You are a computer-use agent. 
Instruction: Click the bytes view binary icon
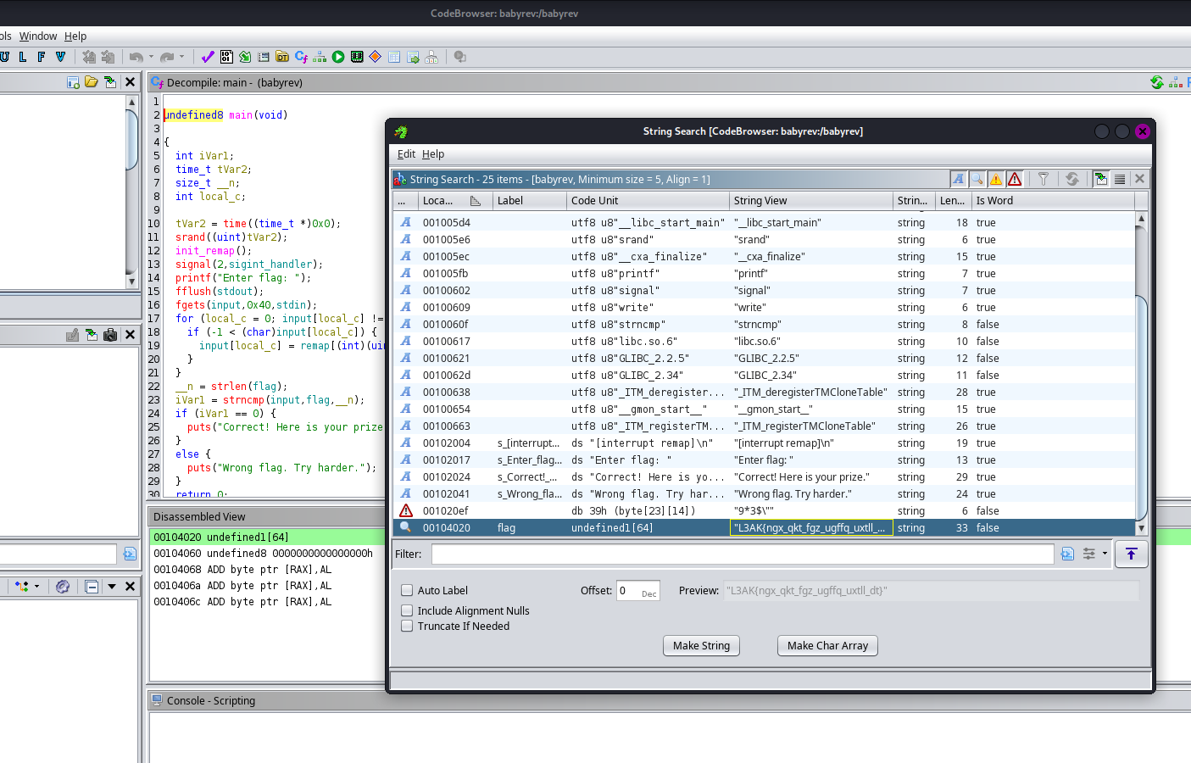click(x=226, y=57)
